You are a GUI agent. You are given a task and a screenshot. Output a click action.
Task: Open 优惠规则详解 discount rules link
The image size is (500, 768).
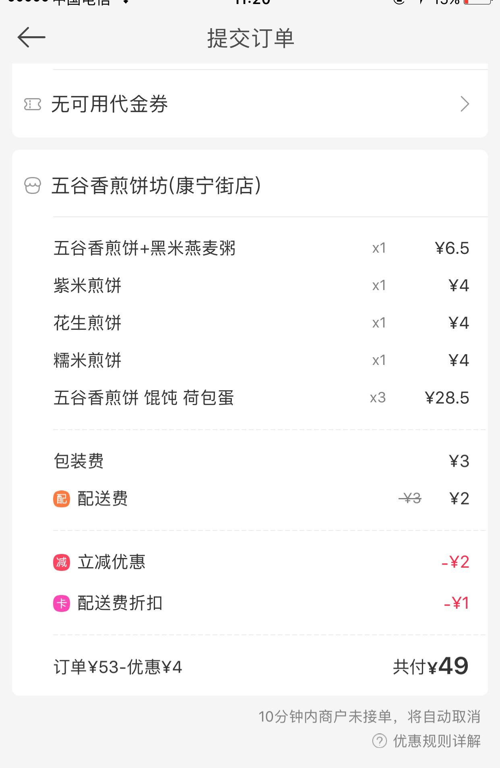coord(437,741)
